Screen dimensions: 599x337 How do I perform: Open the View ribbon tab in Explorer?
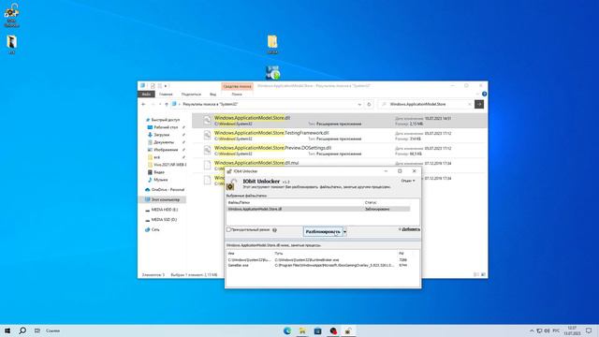[x=212, y=94]
